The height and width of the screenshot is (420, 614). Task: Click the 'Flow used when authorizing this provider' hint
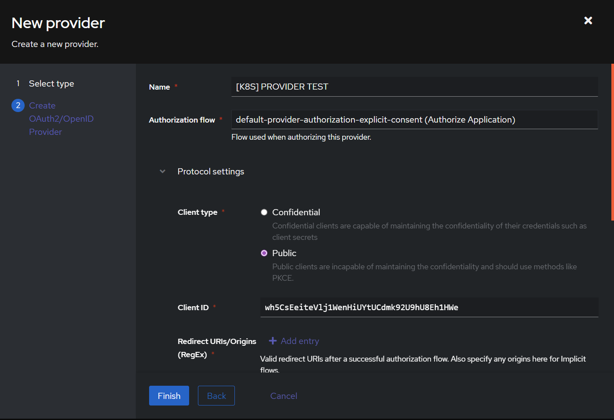tap(301, 137)
